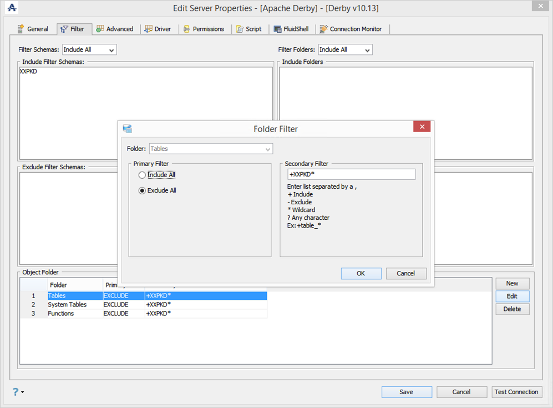The width and height of the screenshot is (553, 408).
Task: Click the Folder Filter dialog title icon
Action: (x=128, y=128)
